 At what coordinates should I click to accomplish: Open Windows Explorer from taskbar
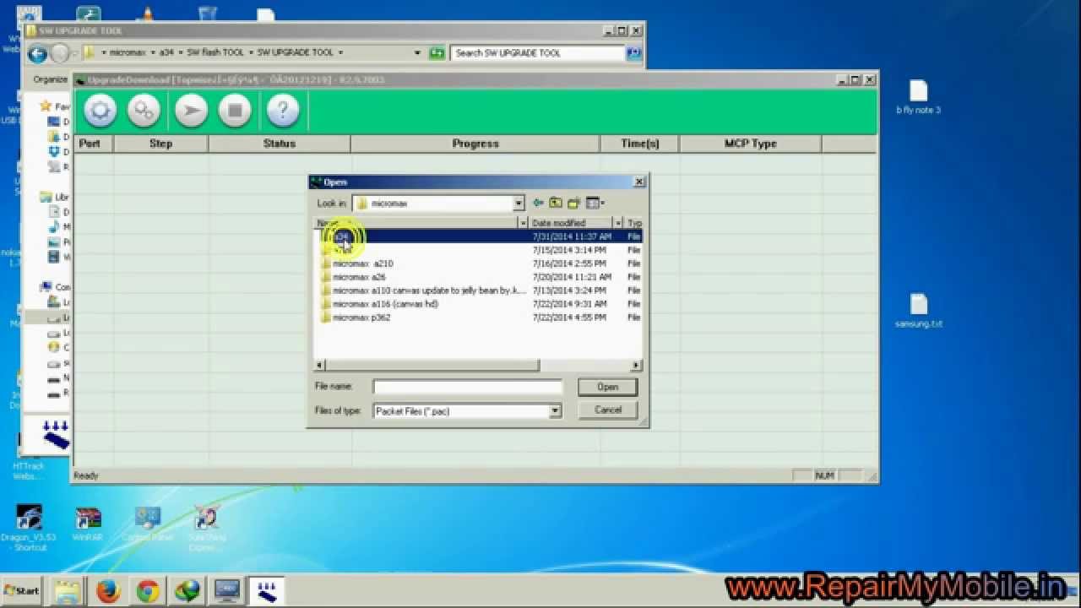[68, 591]
